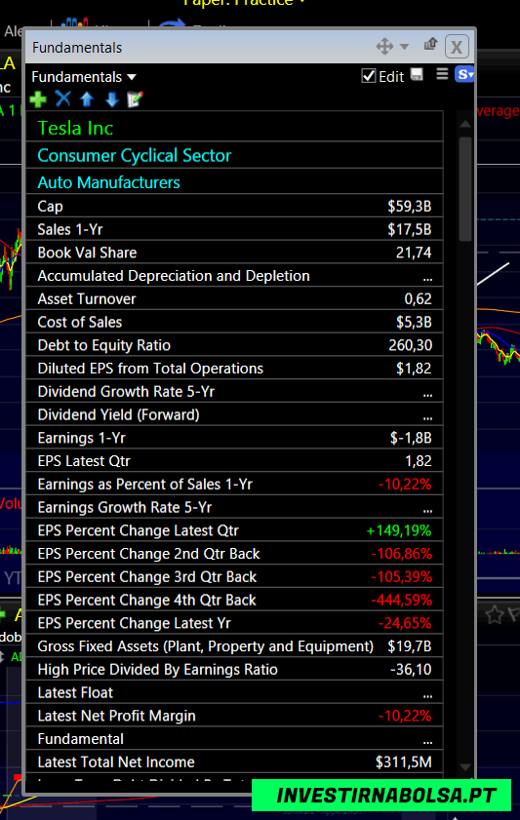Select the Sales 1-Yr row
520x820 pixels.
pos(234,229)
